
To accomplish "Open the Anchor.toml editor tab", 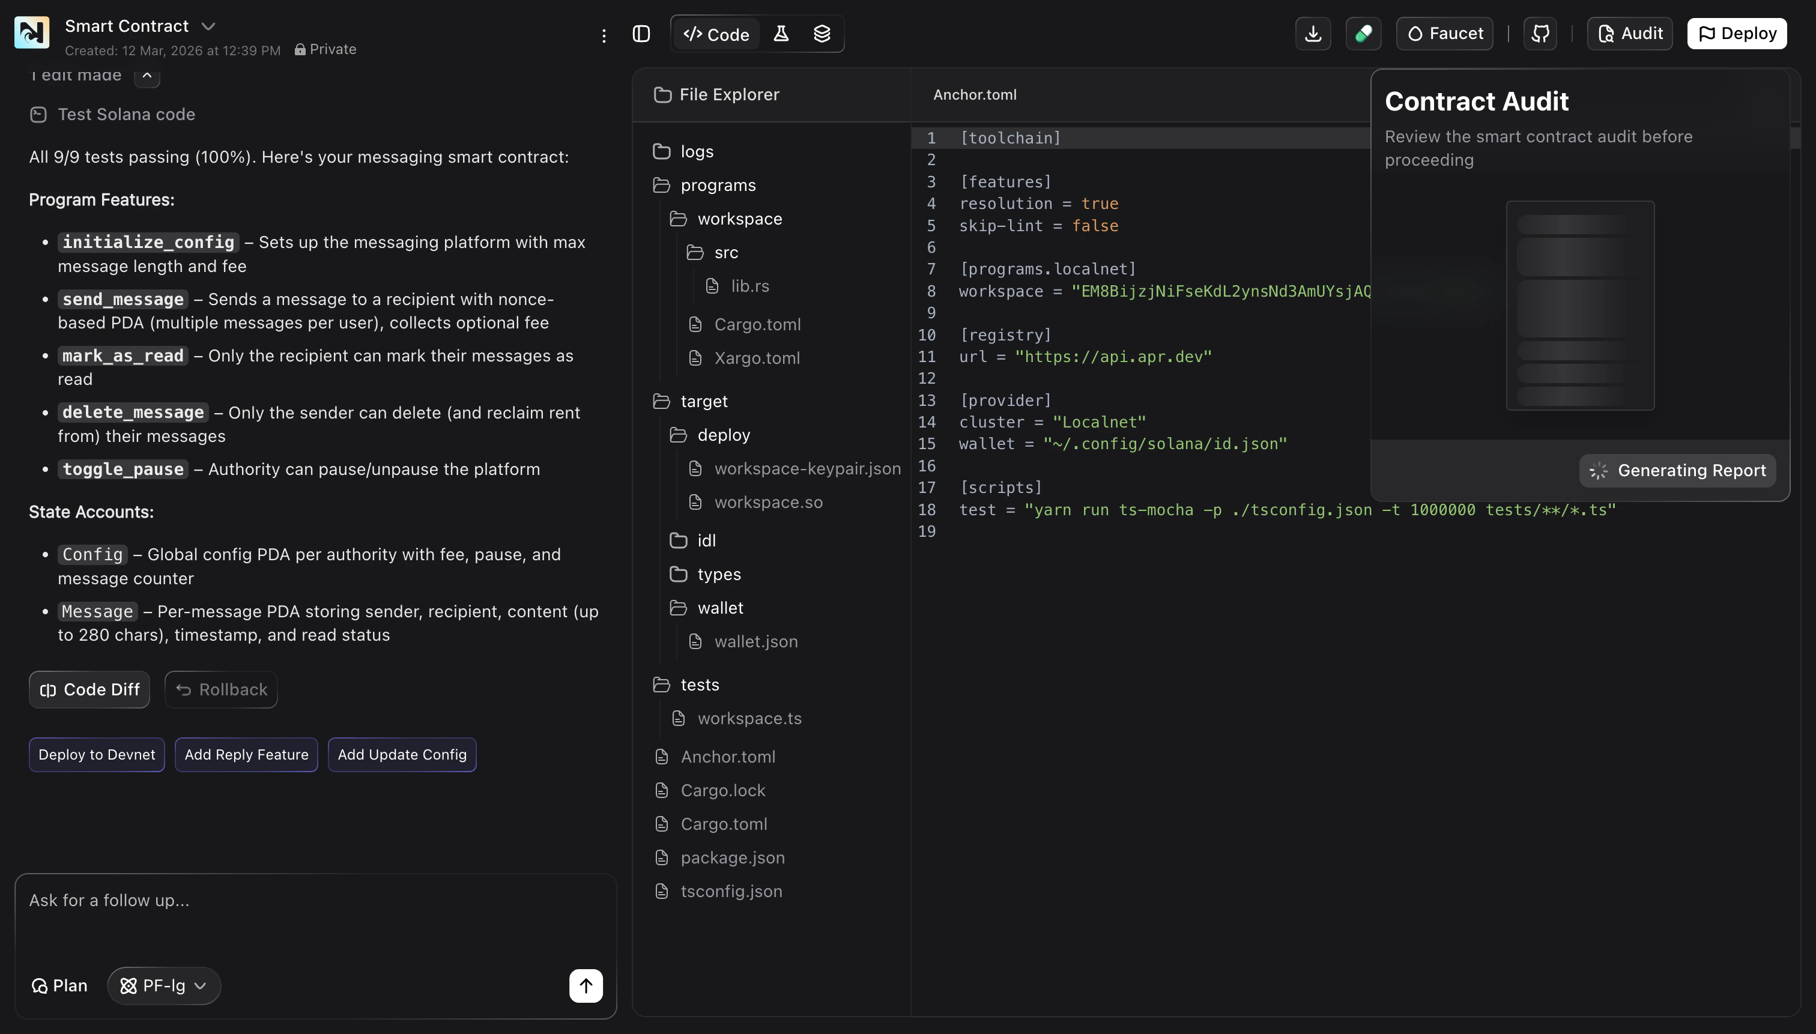I will 975,94.
